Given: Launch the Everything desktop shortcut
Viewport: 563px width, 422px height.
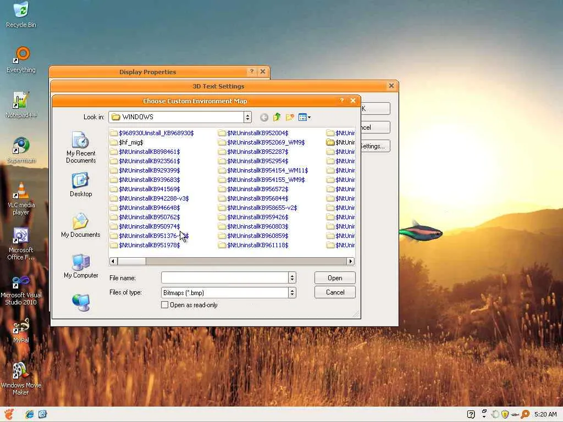Looking at the screenshot, I should pos(21,60).
